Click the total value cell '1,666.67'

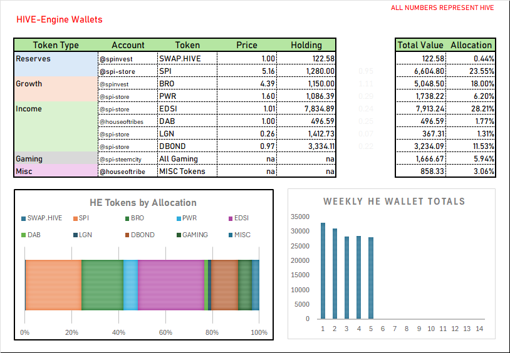point(420,158)
